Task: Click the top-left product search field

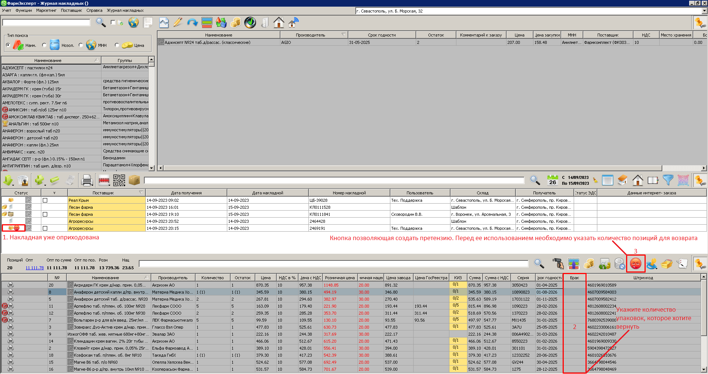Action: click(46, 22)
